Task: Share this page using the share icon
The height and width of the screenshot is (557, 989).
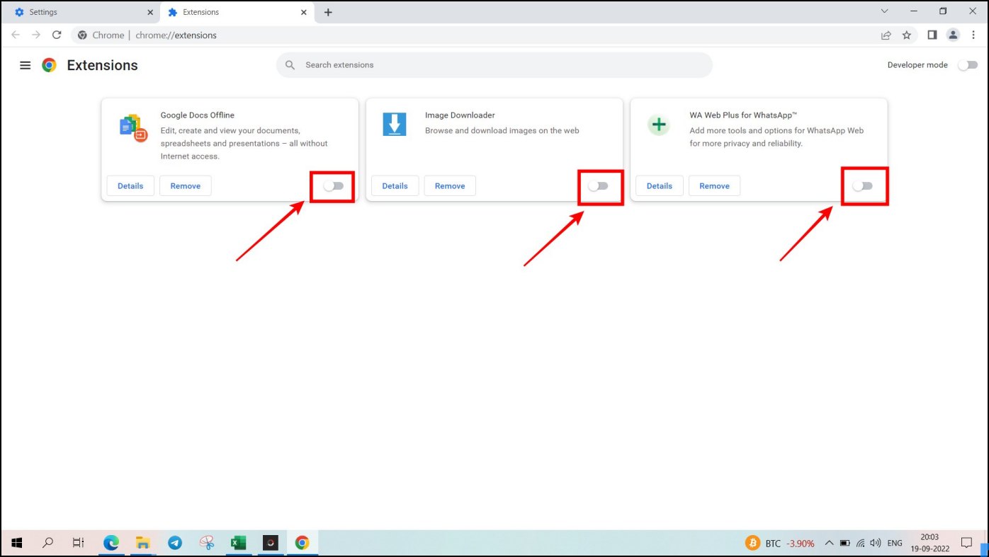Action: coord(886,35)
